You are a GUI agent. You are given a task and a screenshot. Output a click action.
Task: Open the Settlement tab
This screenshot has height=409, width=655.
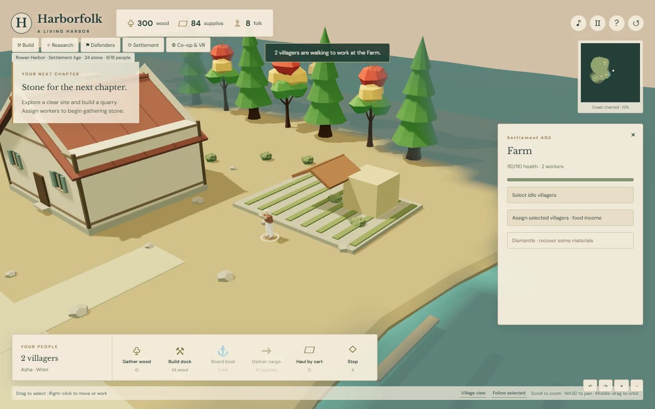pos(143,45)
